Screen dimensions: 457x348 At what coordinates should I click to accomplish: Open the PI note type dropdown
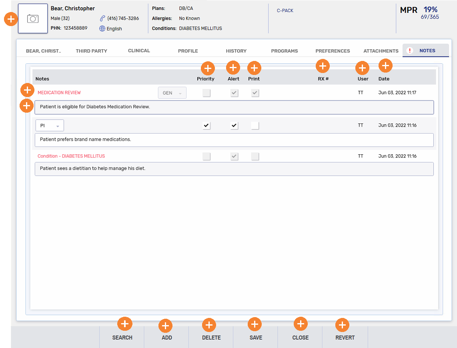(50, 125)
